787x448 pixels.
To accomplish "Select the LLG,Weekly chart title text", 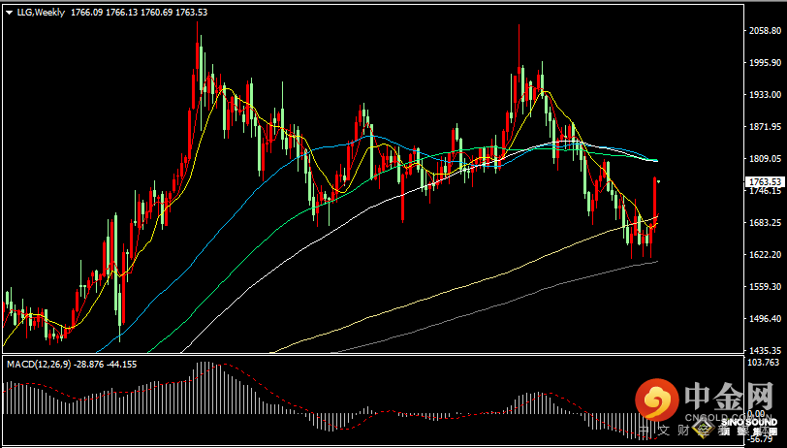I will click(x=41, y=13).
